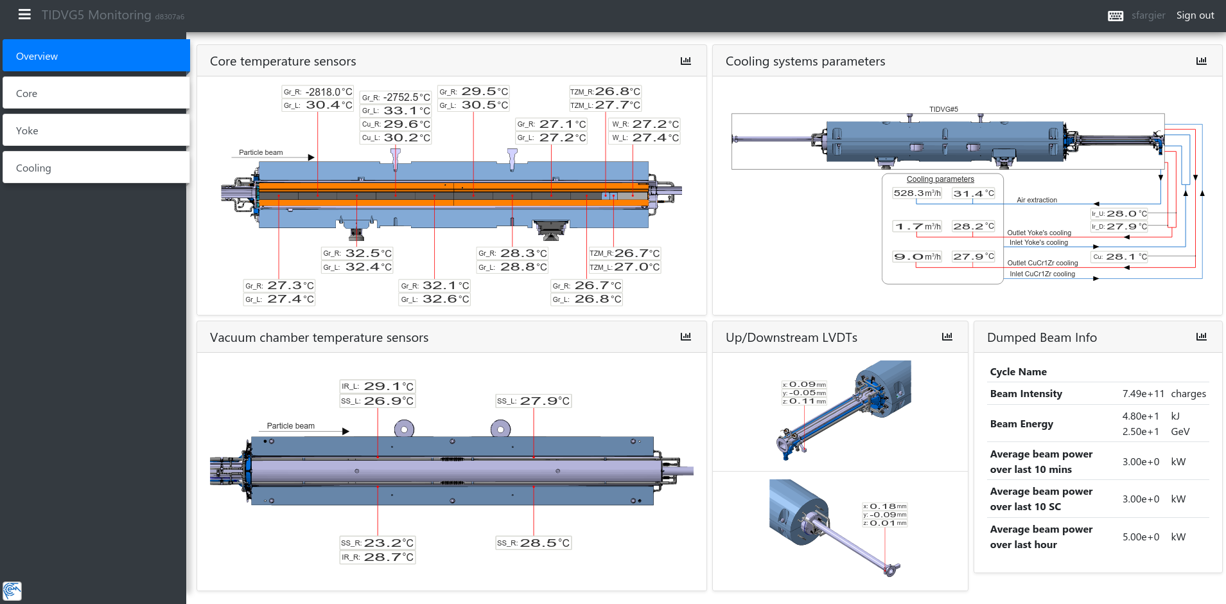The image size is (1226, 604).
Task: Open chart for Vacuum chamber temperature sensors
Action: [x=685, y=336]
